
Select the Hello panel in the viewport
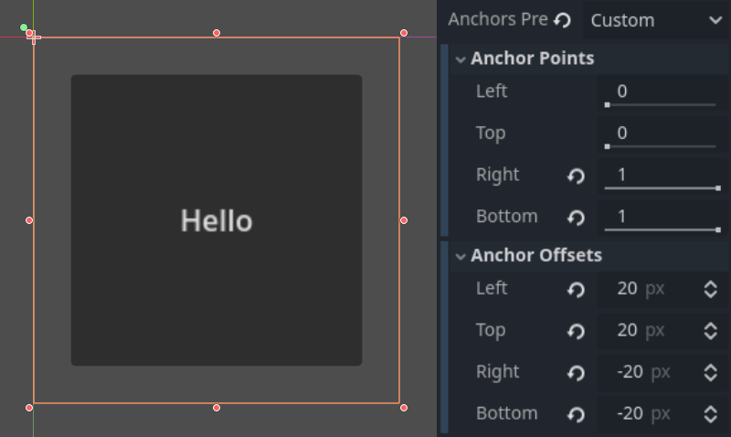point(217,220)
